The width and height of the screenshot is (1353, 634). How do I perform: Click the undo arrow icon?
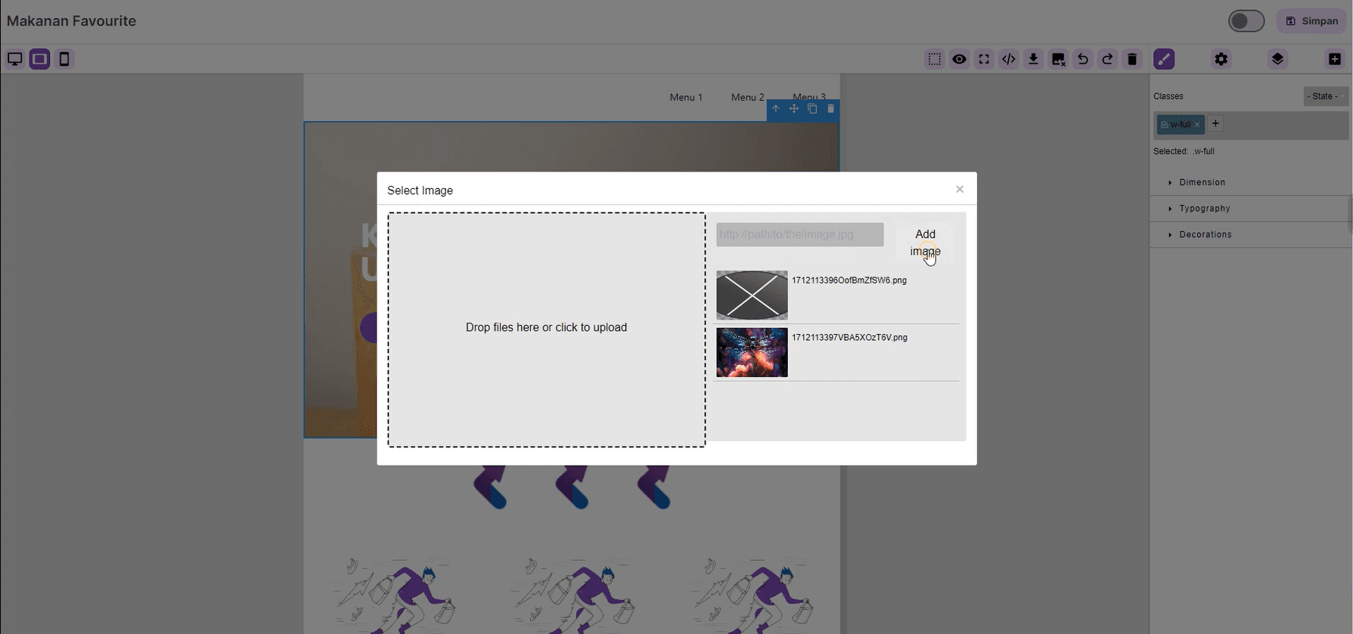pos(1082,59)
